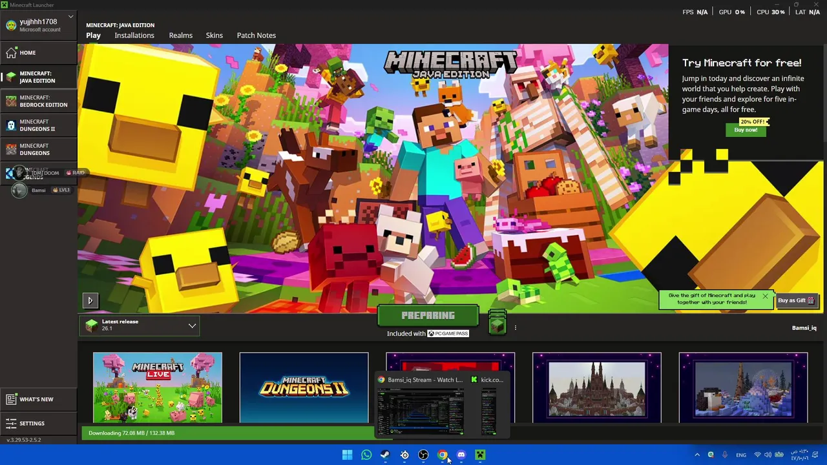Open What's New in the sidebar
Viewport: 827px width, 465px height.
(39, 399)
